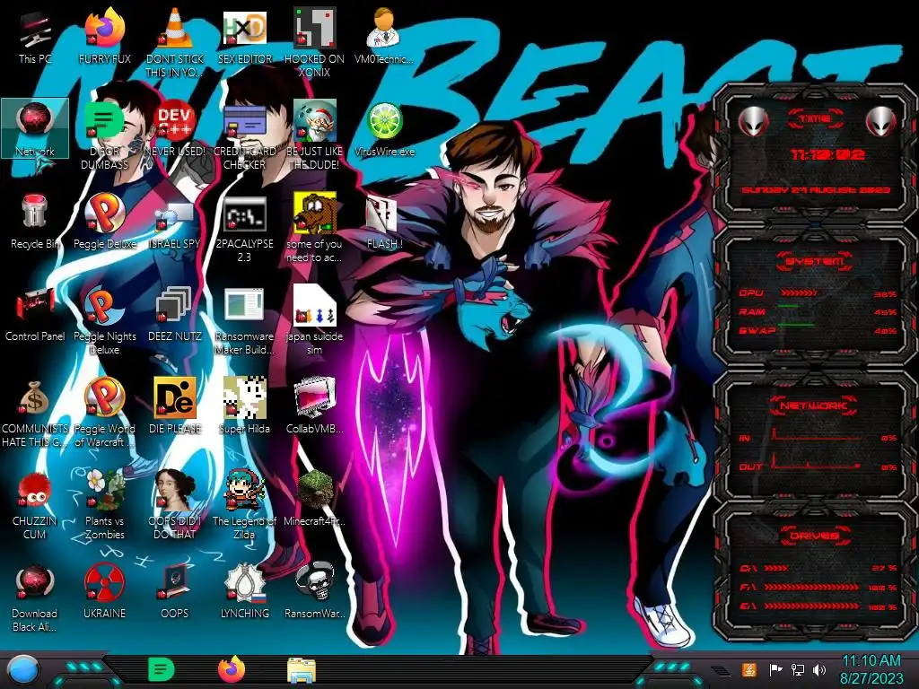The width and height of the screenshot is (919, 689).
Task: Launch the VirusWire.exe lime icon
Action: point(384,128)
